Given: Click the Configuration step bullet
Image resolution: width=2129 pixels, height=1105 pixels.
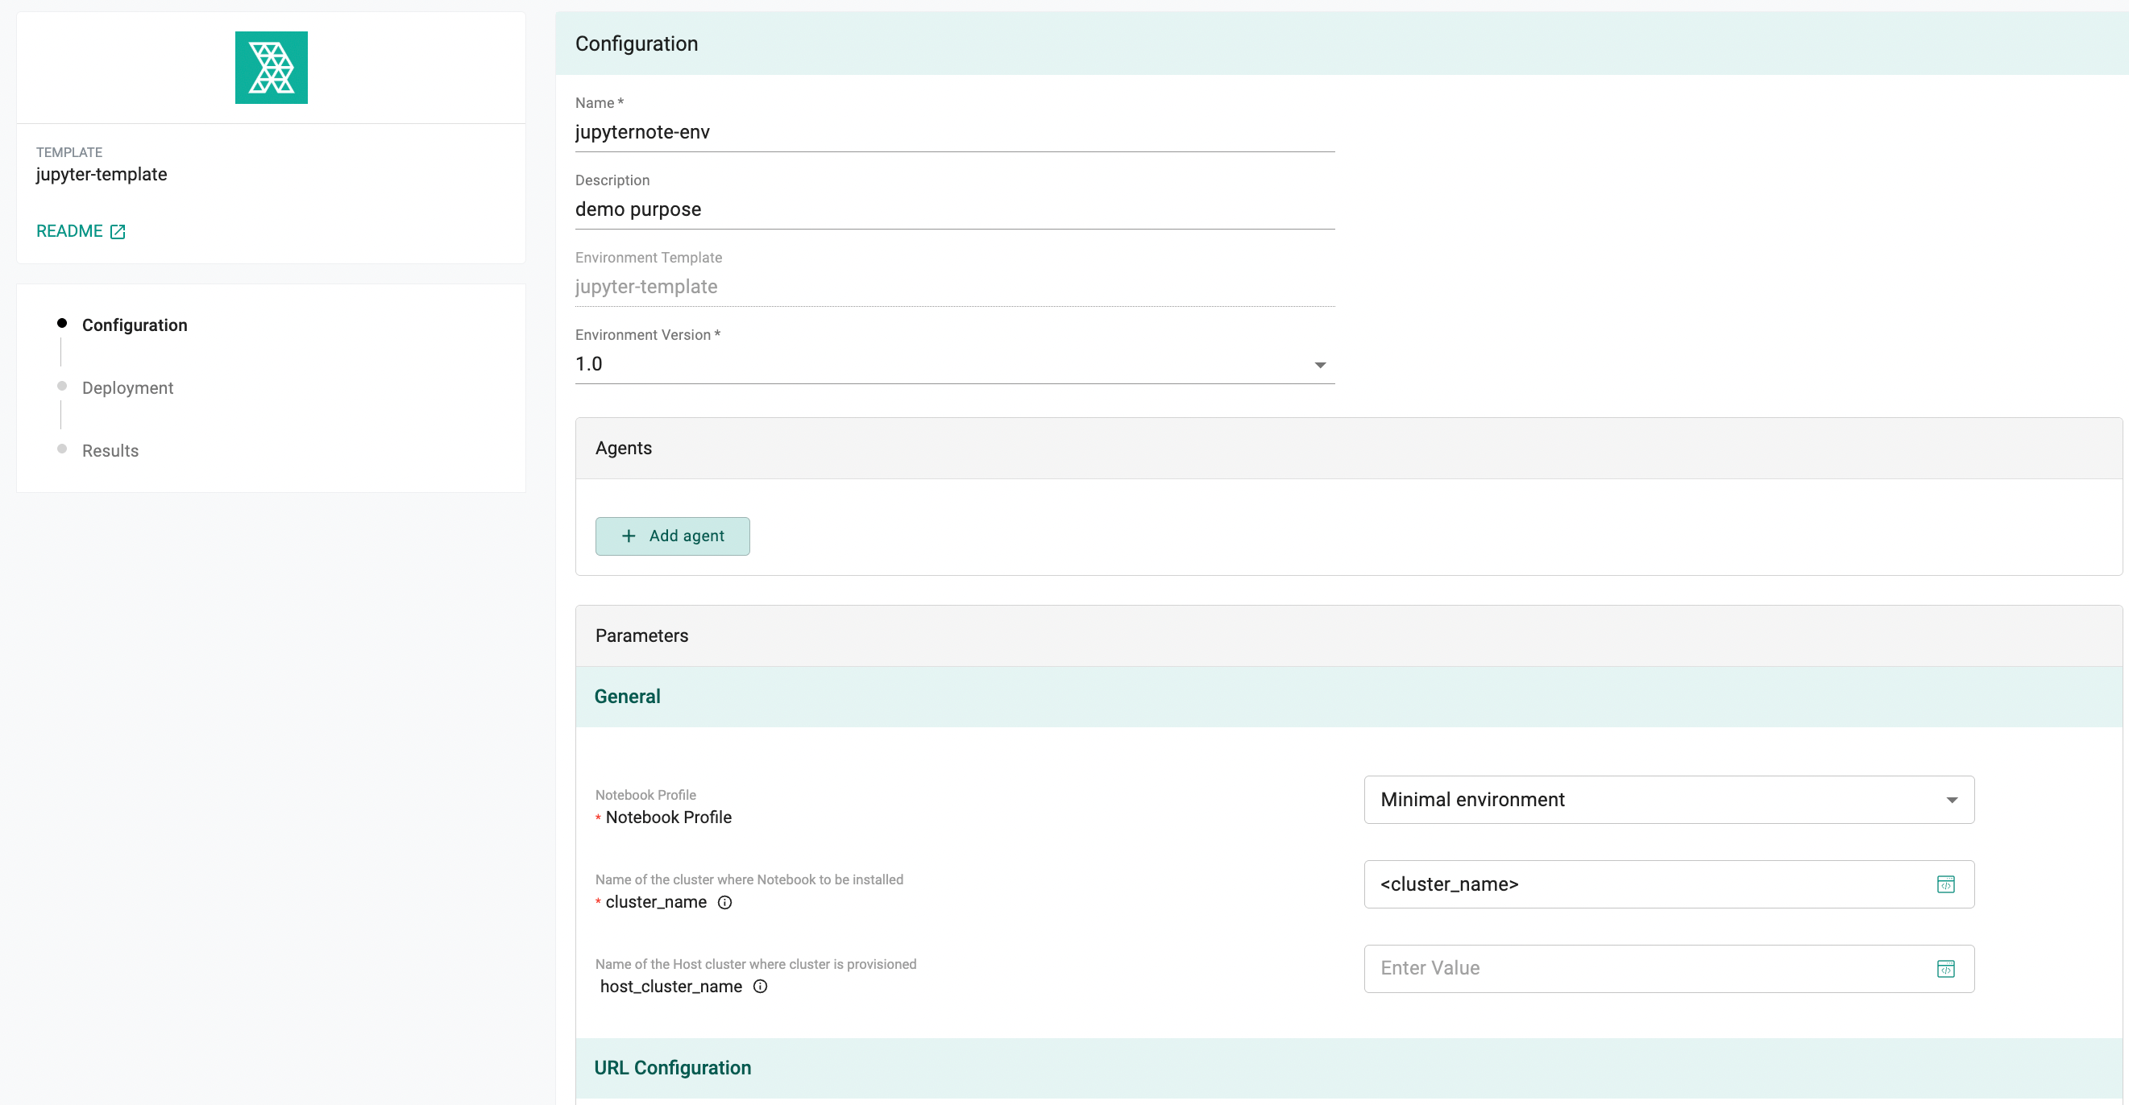Looking at the screenshot, I should pos(62,323).
